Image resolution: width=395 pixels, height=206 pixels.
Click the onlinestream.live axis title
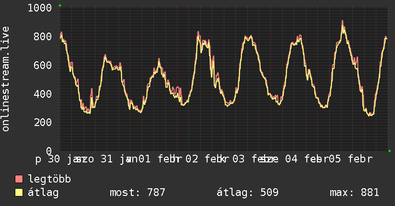click(x=5, y=79)
